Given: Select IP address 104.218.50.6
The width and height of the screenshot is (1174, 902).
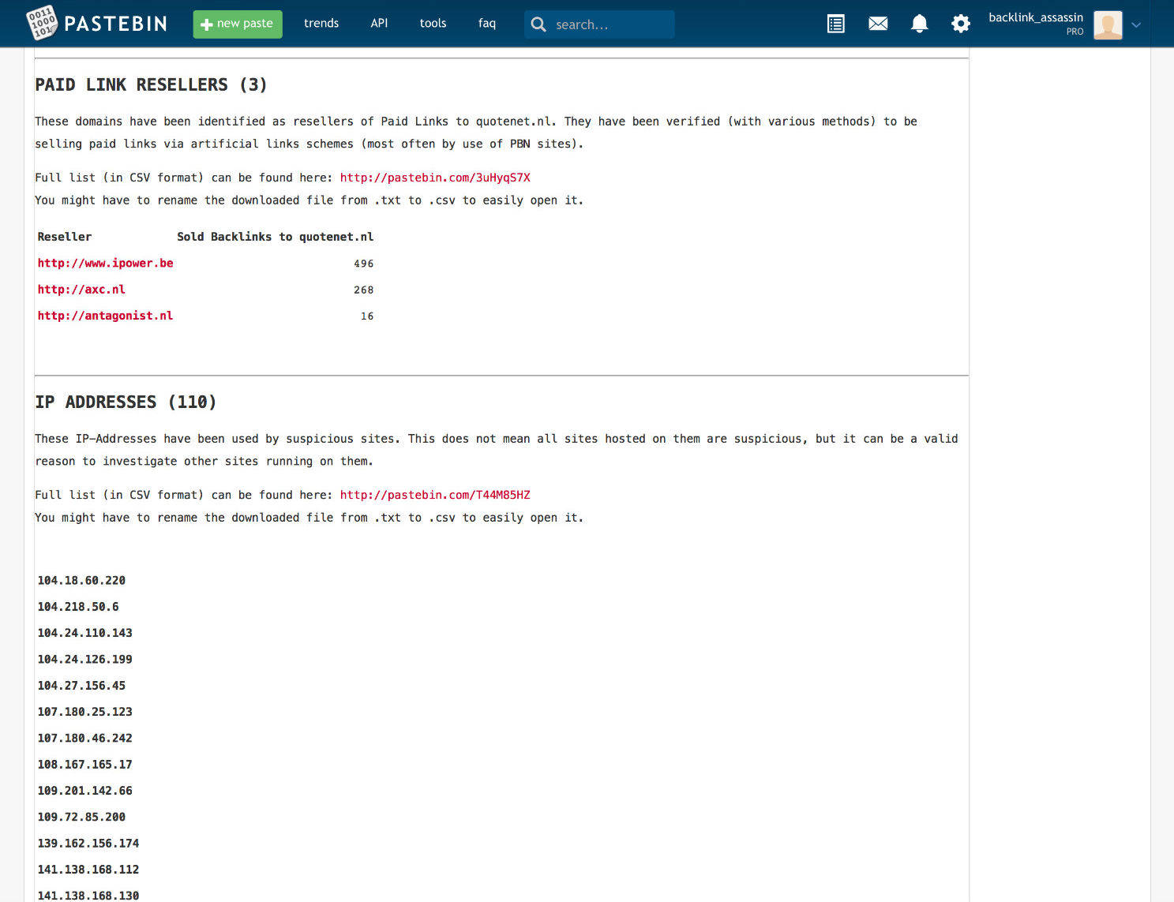Looking at the screenshot, I should (78, 607).
